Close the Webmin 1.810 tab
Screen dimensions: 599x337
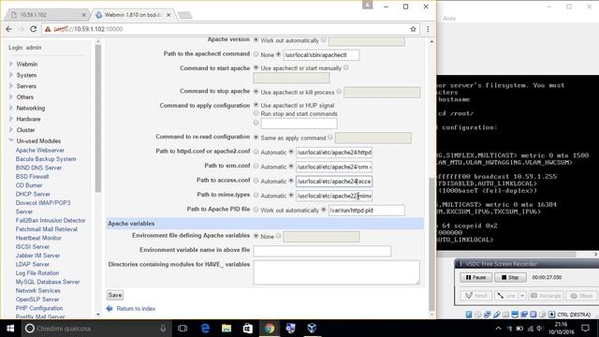pos(168,15)
